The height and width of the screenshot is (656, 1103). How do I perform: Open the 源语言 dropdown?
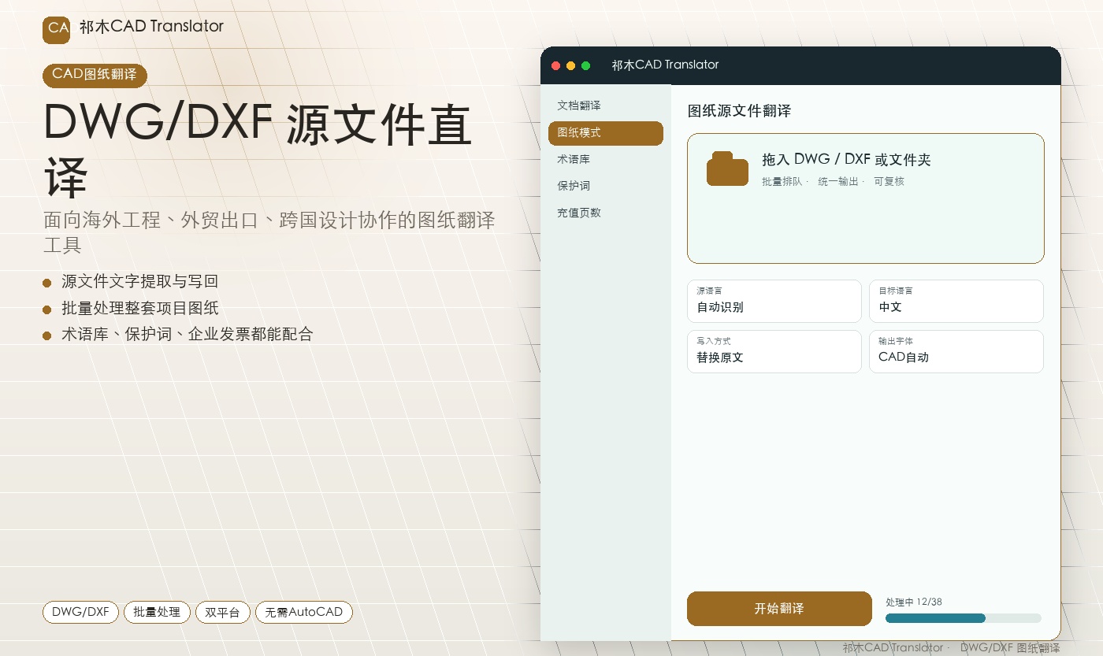point(774,301)
